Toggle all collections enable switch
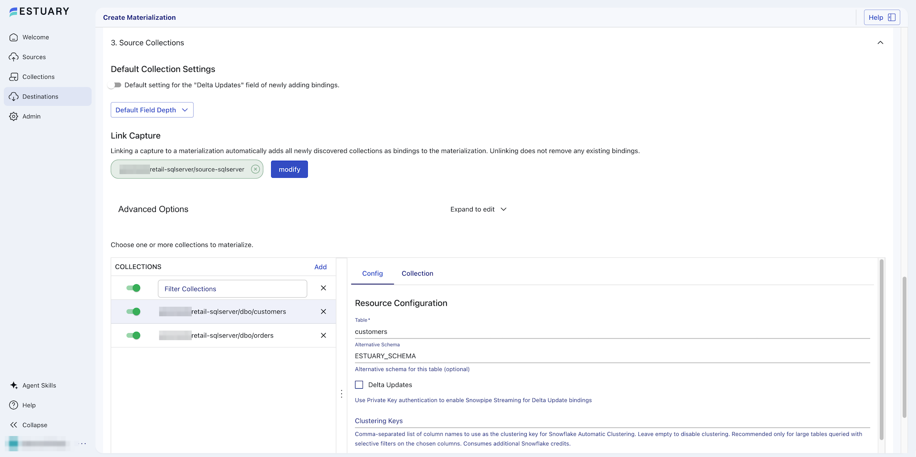 point(133,288)
